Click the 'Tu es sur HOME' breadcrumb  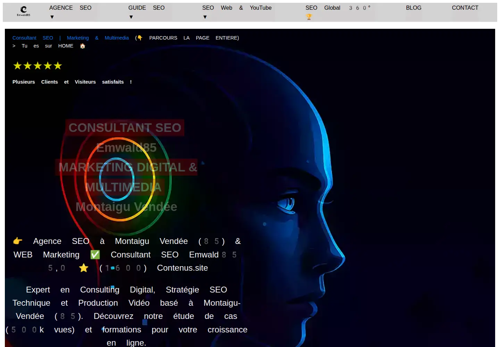(48, 46)
